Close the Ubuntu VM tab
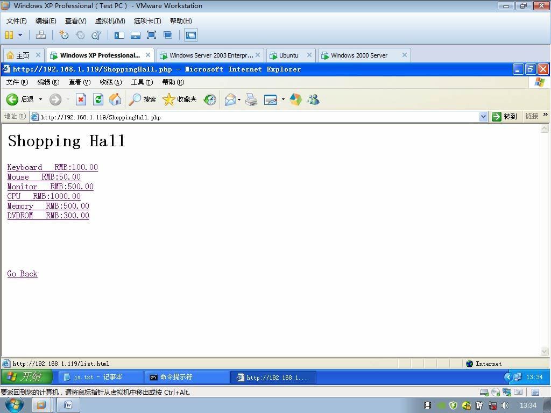Screen dimensions: 551x413 [309, 55]
